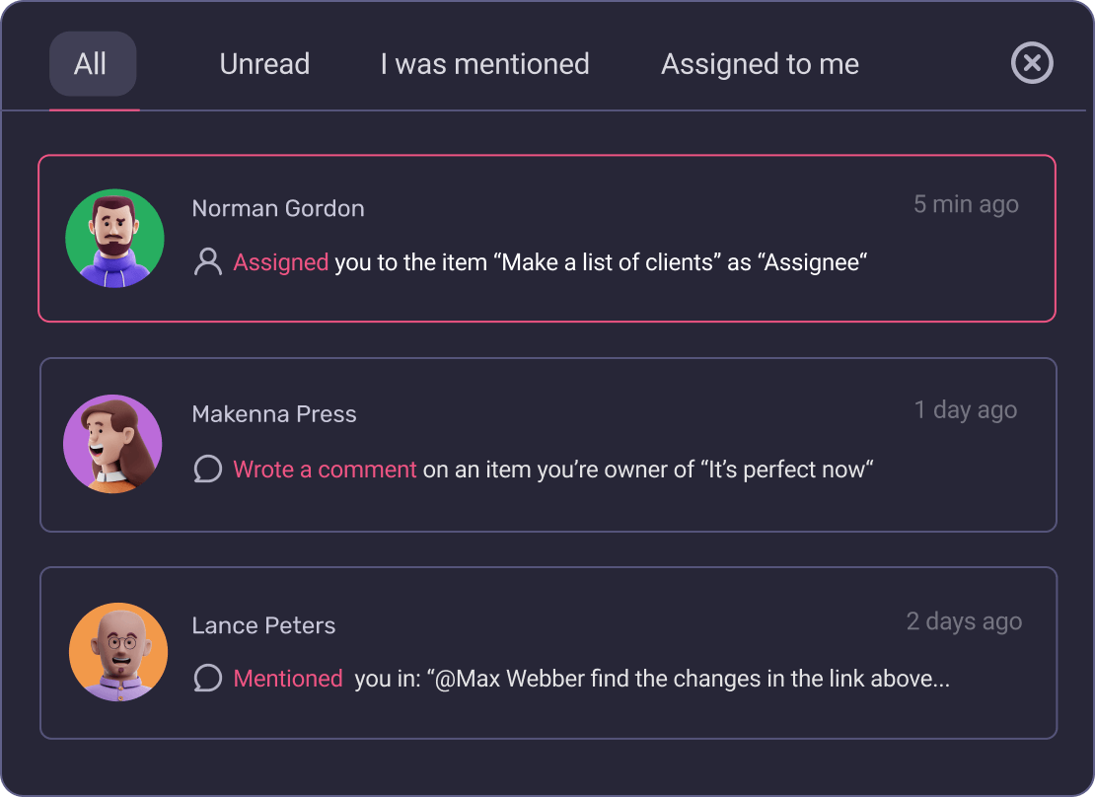Click the 'Wrote a comment' link
Screen dimensions: 1095x797
coord(325,470)
